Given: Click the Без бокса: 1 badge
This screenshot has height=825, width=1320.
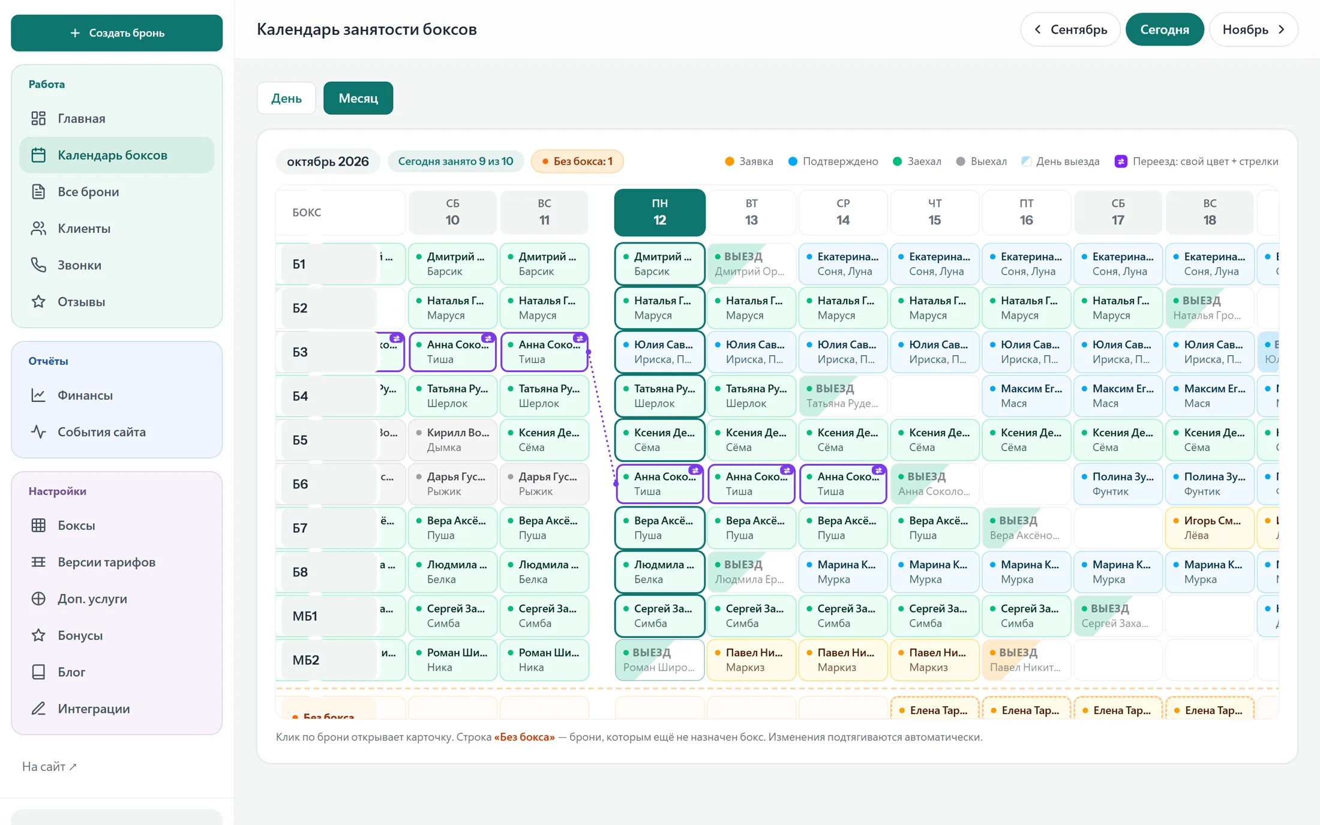Looking at the screenshot, I should pyautogui.click(x=577, y=161).
